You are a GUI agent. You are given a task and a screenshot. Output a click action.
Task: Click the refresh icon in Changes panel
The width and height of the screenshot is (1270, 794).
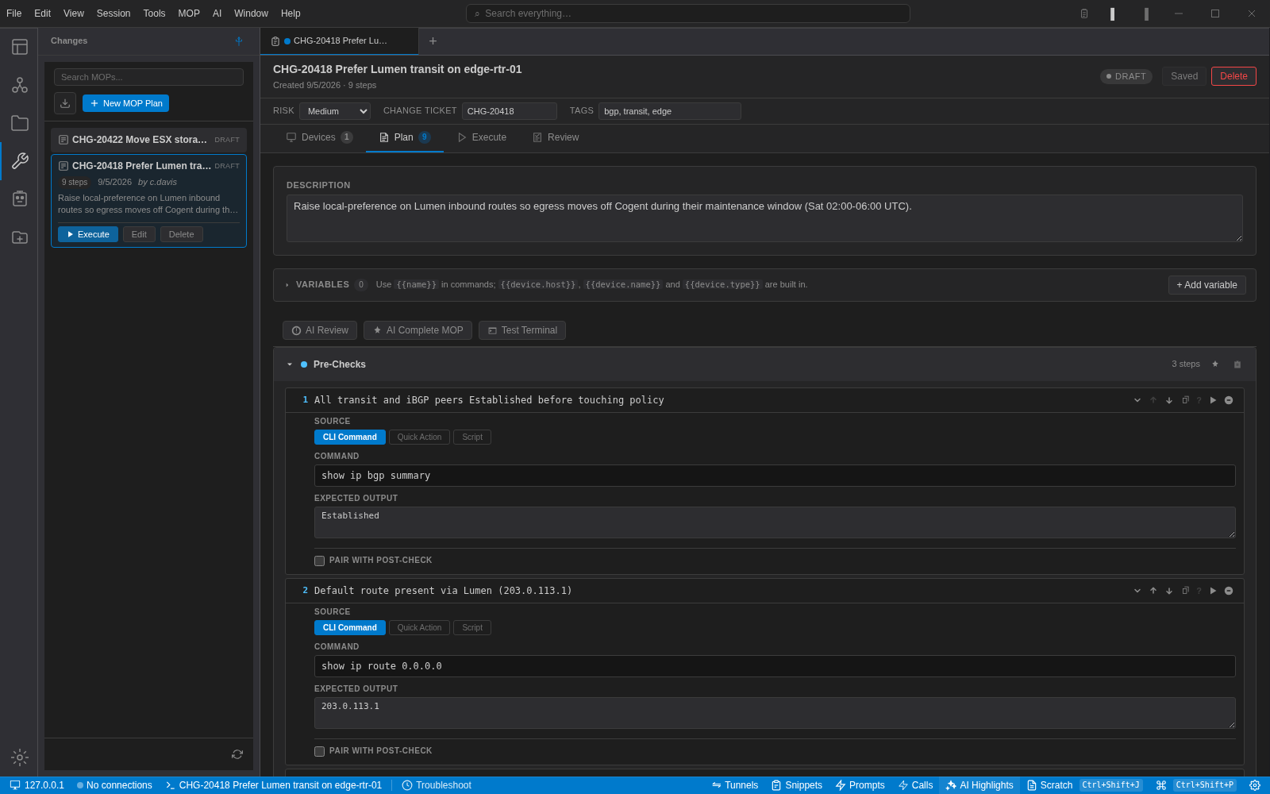click(237, 754)
